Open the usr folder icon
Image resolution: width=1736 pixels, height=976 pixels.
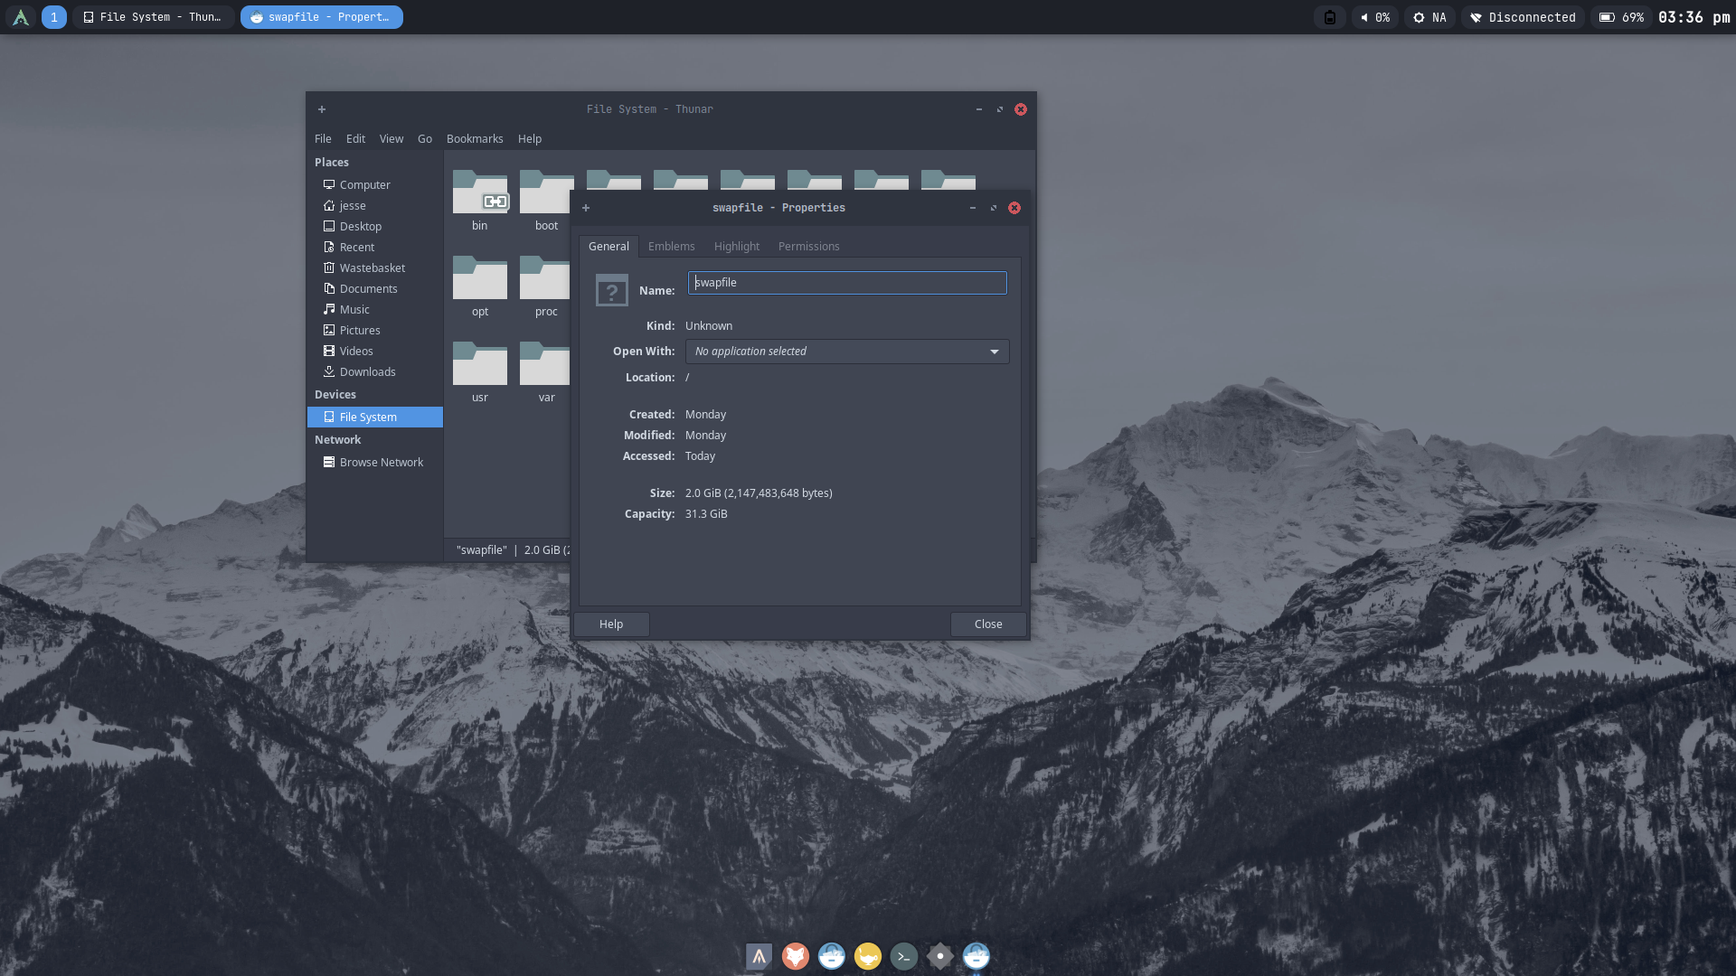(480, 363)
